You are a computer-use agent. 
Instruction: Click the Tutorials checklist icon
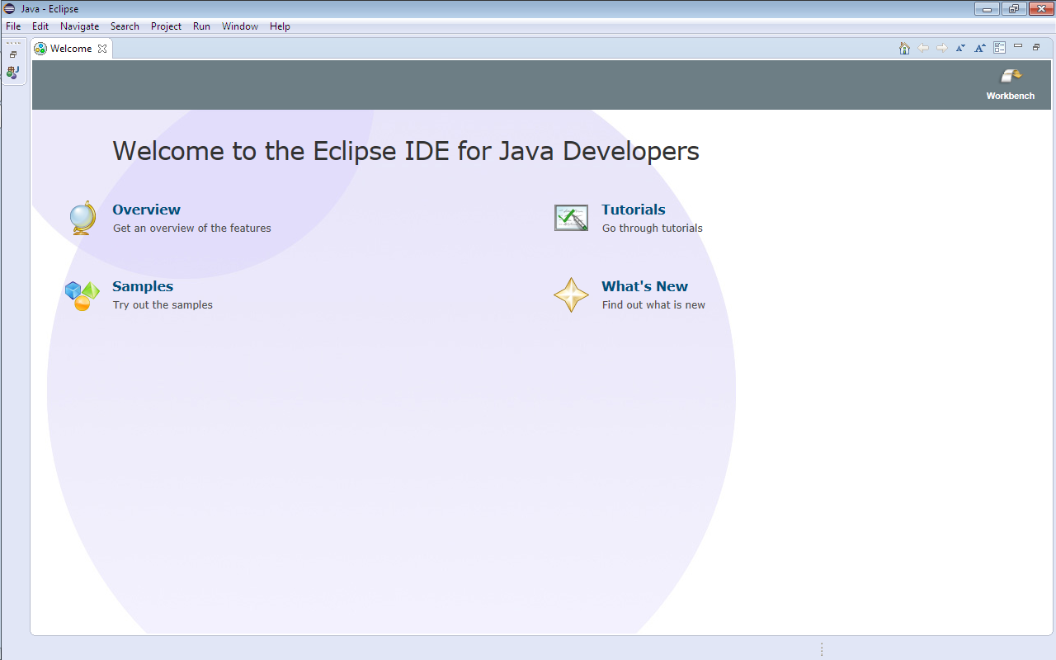coord(571,218)
